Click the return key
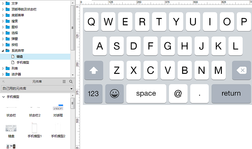The height and width of the screenshot is (149, 252). 231,94
